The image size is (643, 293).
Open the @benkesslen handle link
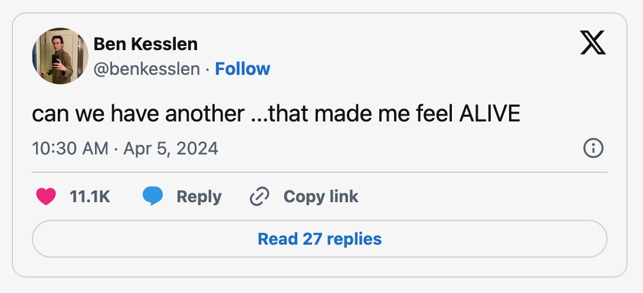tap(147, 69)
